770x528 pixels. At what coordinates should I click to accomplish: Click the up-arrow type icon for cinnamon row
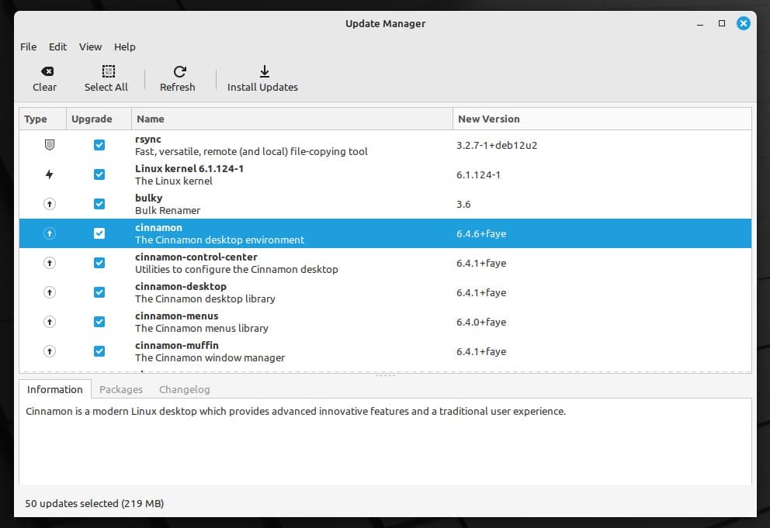click(x=50, y=233)
